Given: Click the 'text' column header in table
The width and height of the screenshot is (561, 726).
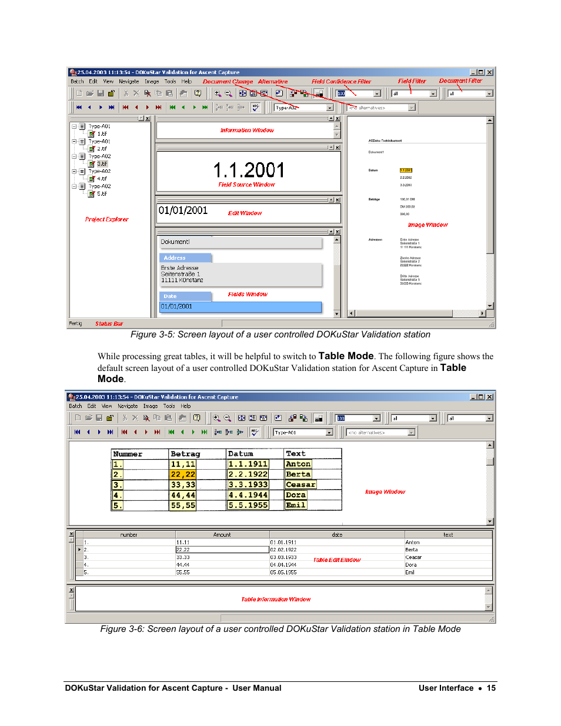Looking at the screenshot, I should (x=448, y=535).
